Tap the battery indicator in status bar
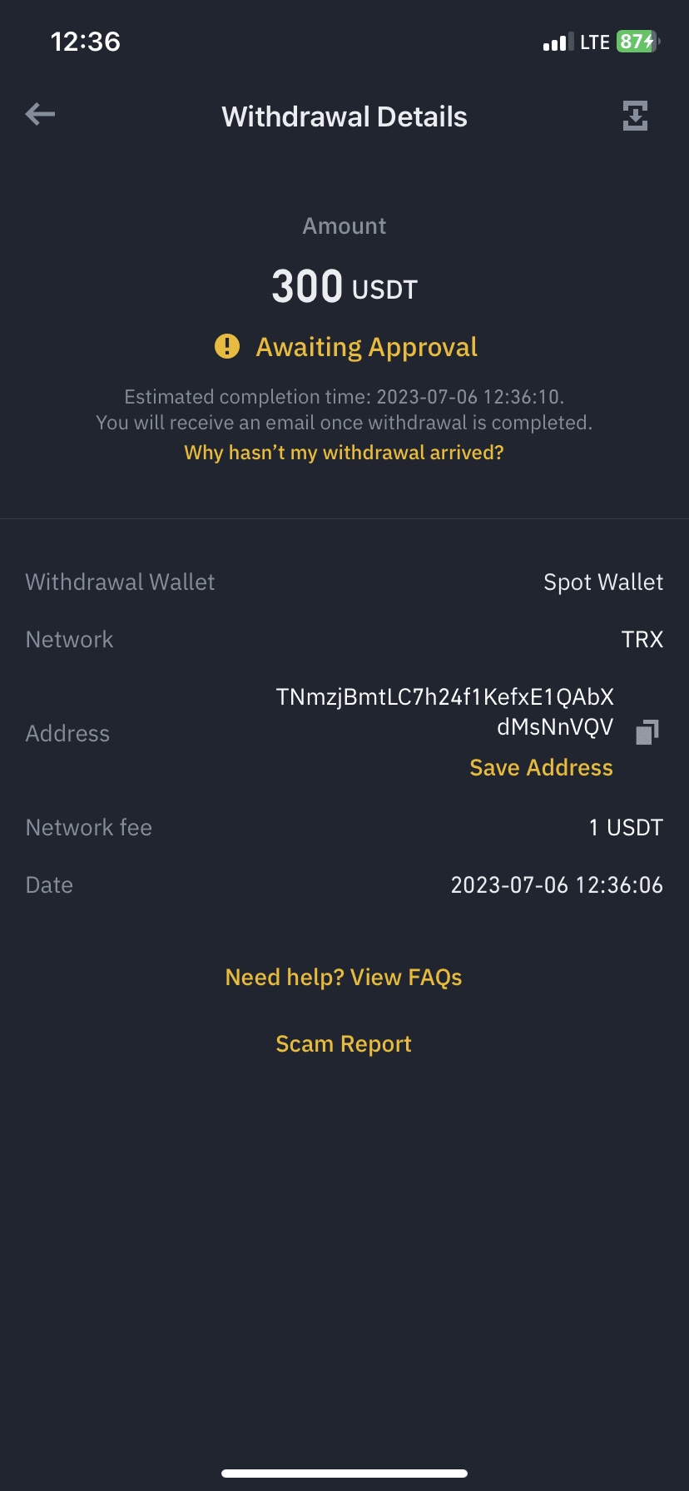The image size is (689, 1491). pyautogui.click(x=637, y=42)
